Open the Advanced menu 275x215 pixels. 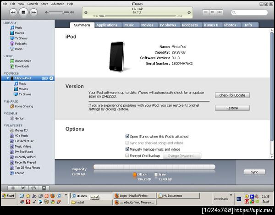(x=58, y=4)
